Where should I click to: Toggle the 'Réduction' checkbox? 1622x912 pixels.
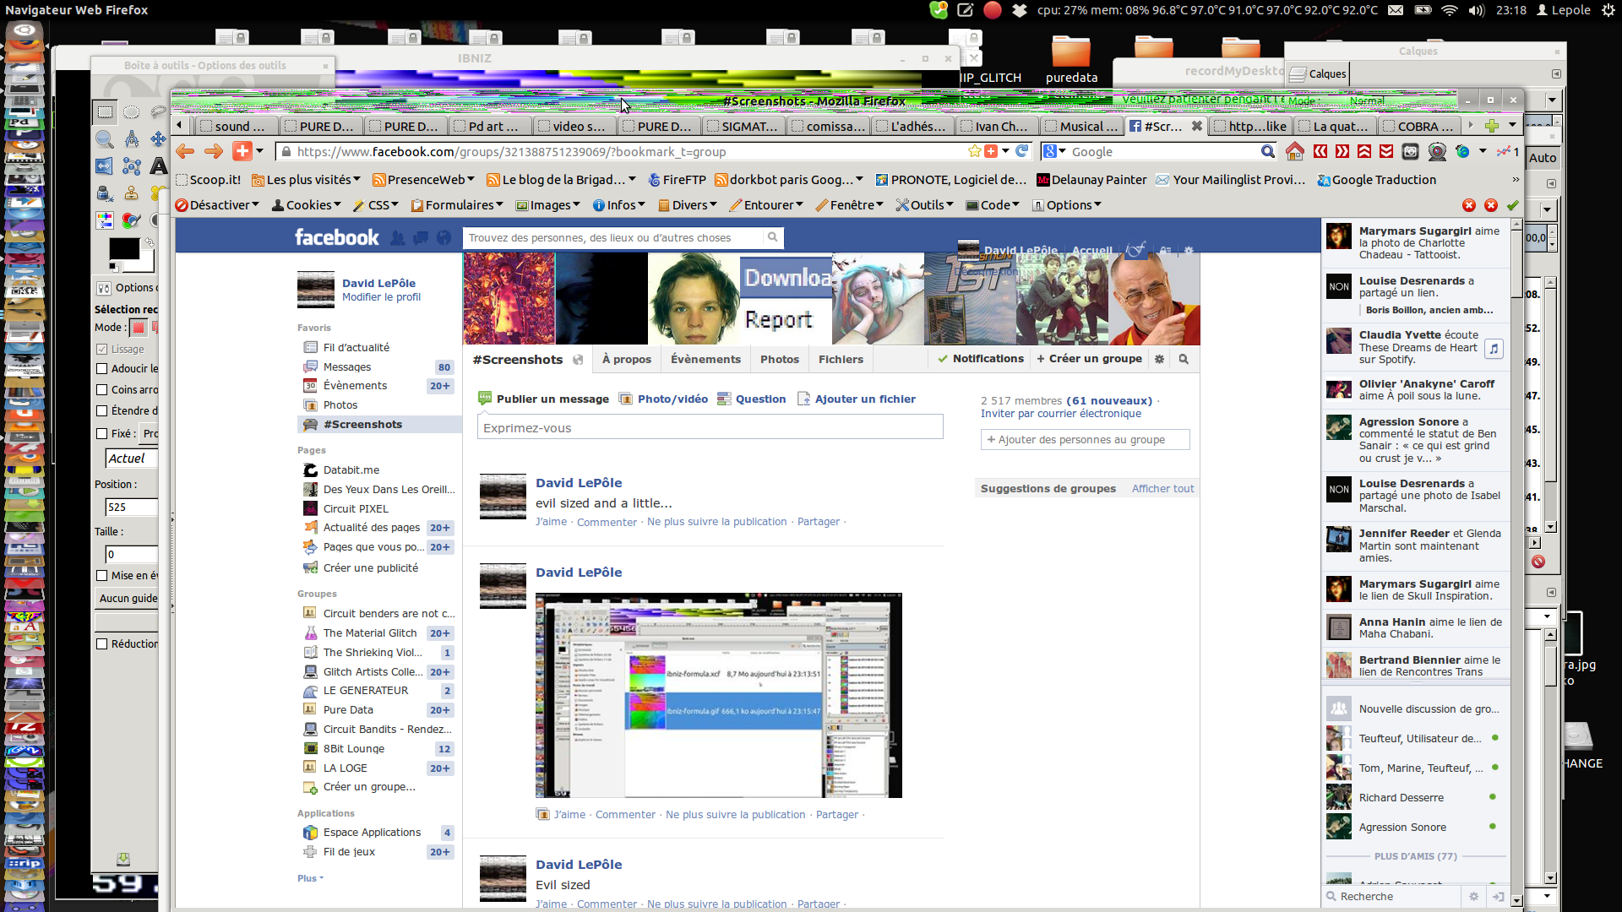[x=102, y=644]
